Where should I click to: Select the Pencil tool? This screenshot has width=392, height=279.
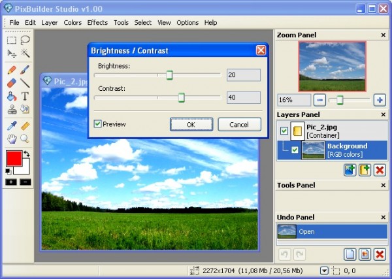click(12, 70)
